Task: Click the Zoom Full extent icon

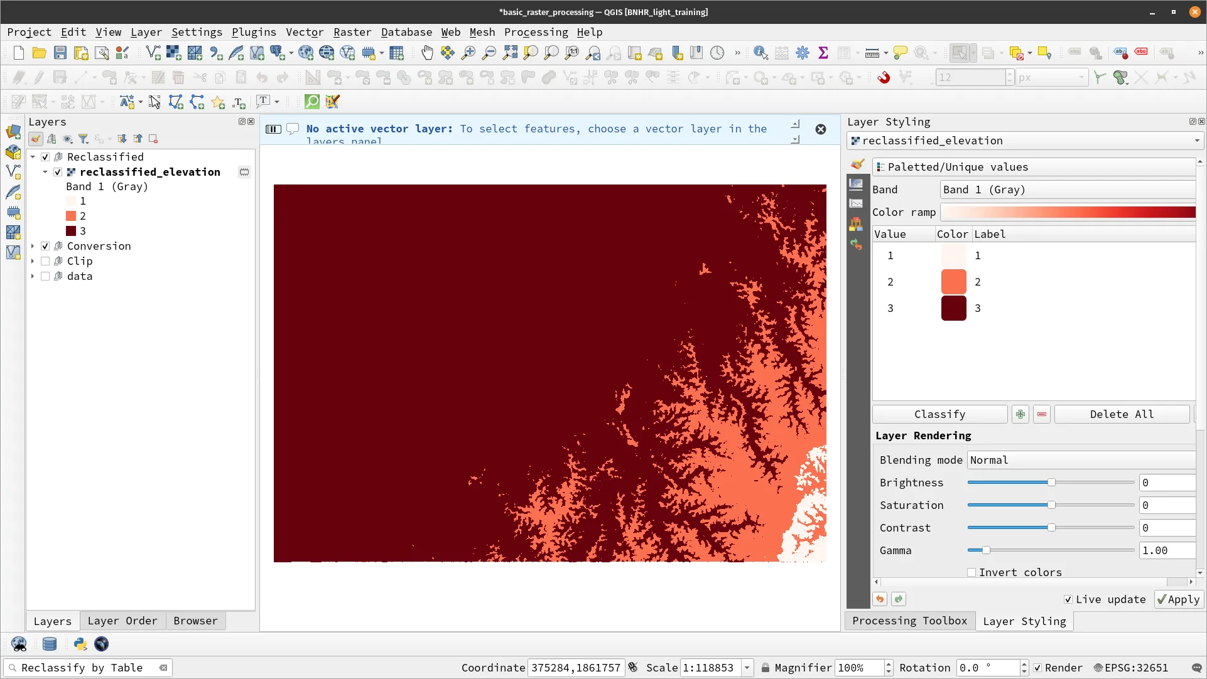Action: pos(509,53)
